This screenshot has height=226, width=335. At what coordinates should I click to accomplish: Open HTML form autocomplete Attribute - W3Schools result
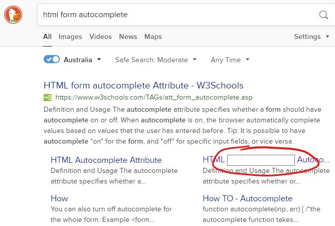(x=143, y=85)
